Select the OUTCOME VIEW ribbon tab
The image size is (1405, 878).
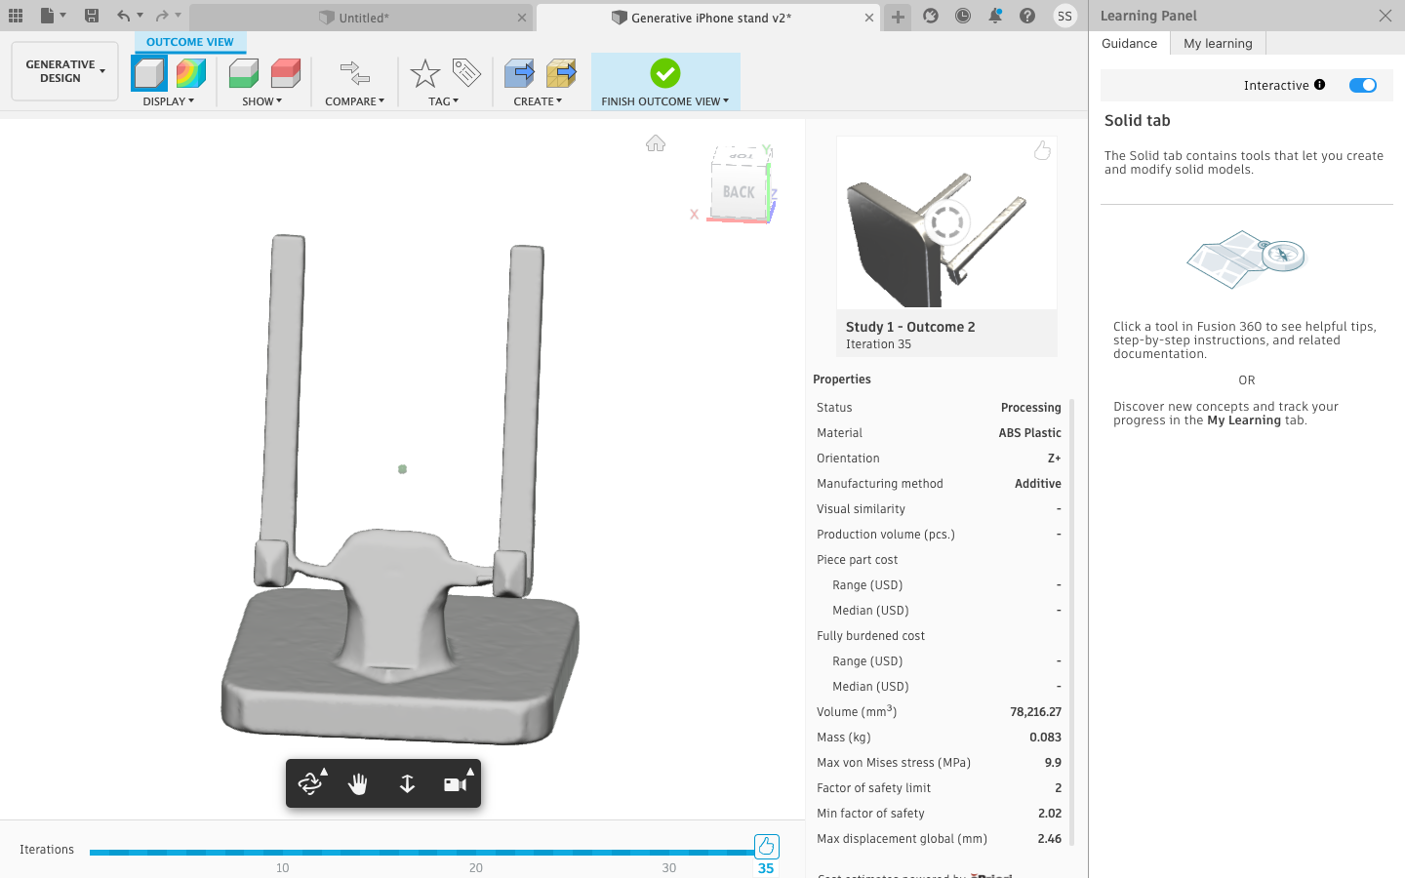click(x=190, y=42)
